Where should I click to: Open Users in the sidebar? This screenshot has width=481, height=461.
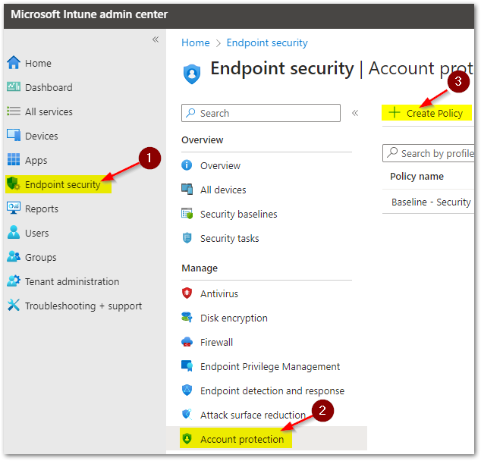(x=37, y=233)
